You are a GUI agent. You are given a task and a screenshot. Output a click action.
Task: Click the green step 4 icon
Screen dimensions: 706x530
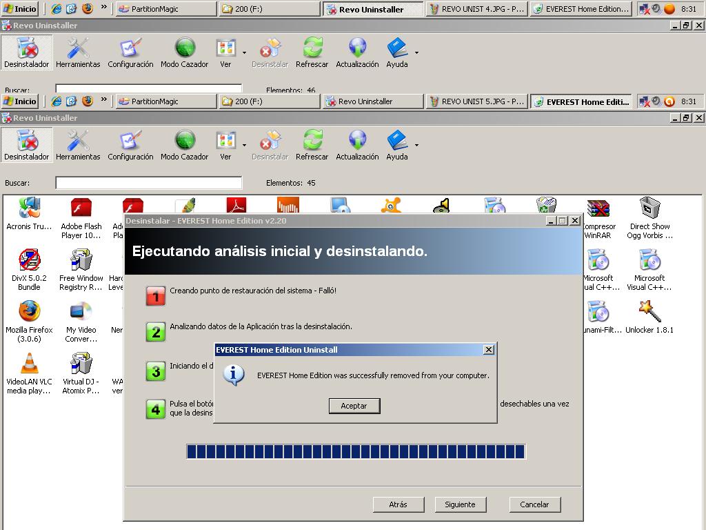point(156,409)
